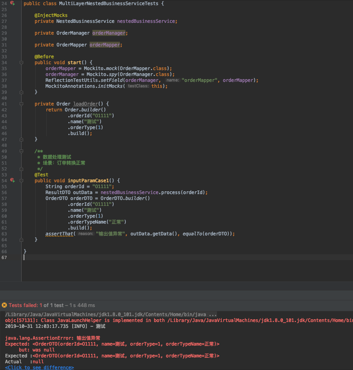Viewport: 353px width, 370px height.
Task: Collapse the start() method fold marker
Action: pos(21,63)
